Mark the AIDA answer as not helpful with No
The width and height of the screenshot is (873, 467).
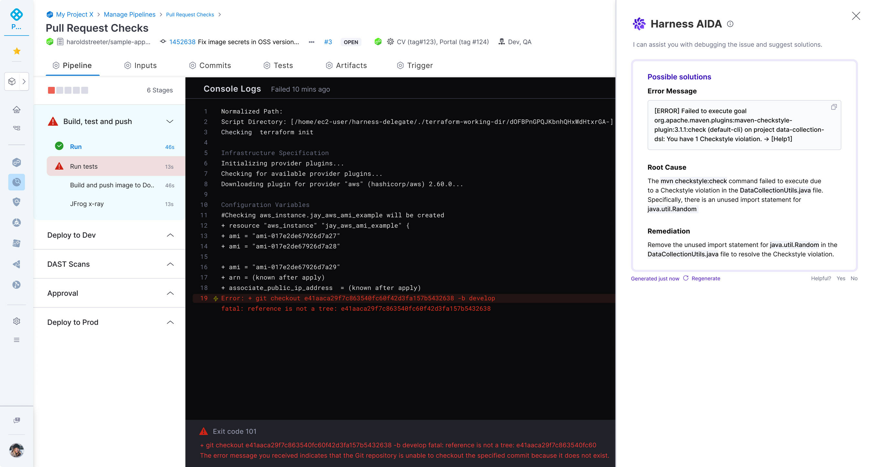point(854,278)
